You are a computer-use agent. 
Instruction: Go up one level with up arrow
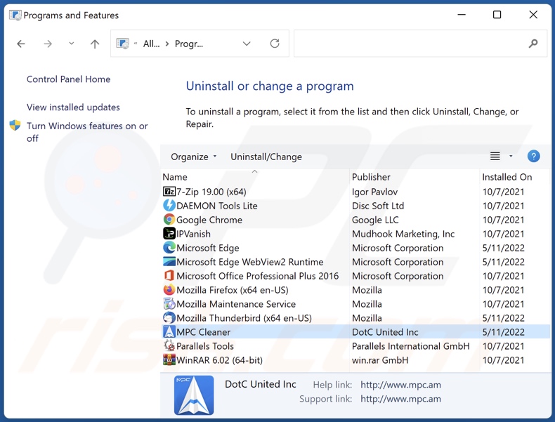pos(95,44)
